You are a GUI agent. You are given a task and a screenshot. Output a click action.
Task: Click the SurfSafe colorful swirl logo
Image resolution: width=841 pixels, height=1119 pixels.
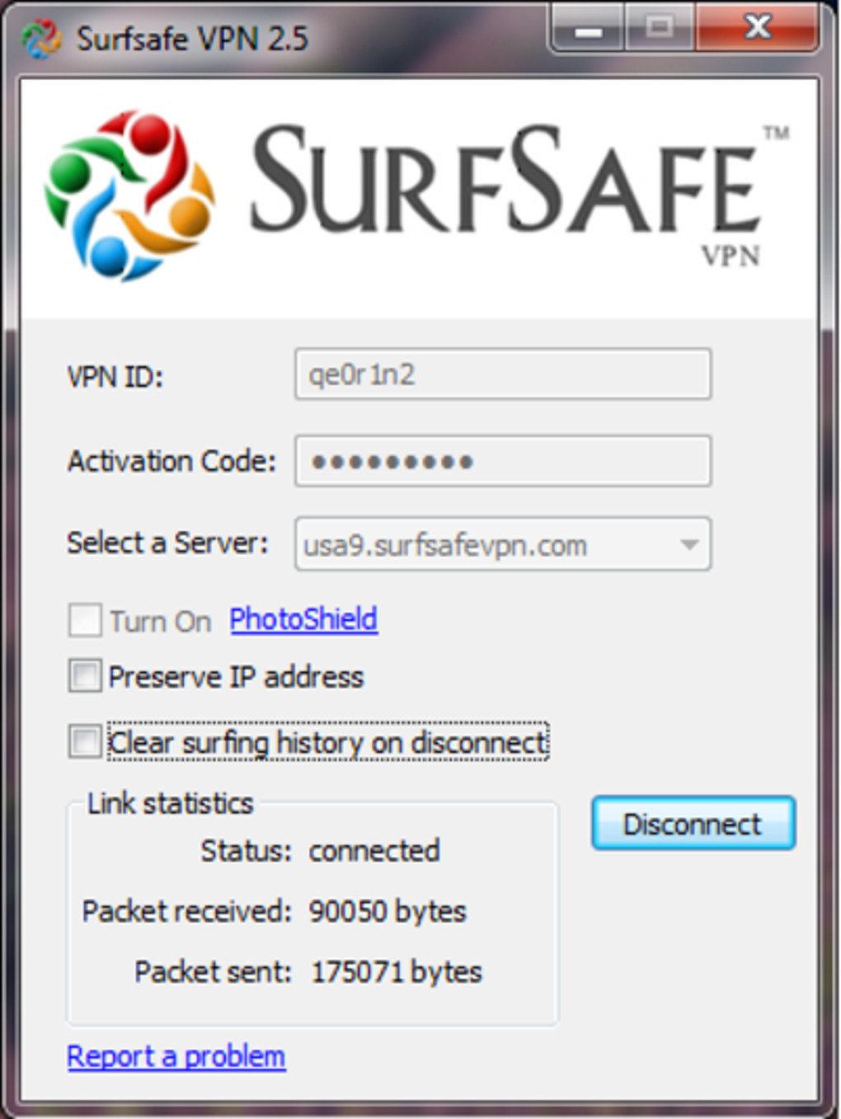coord(129,196)
